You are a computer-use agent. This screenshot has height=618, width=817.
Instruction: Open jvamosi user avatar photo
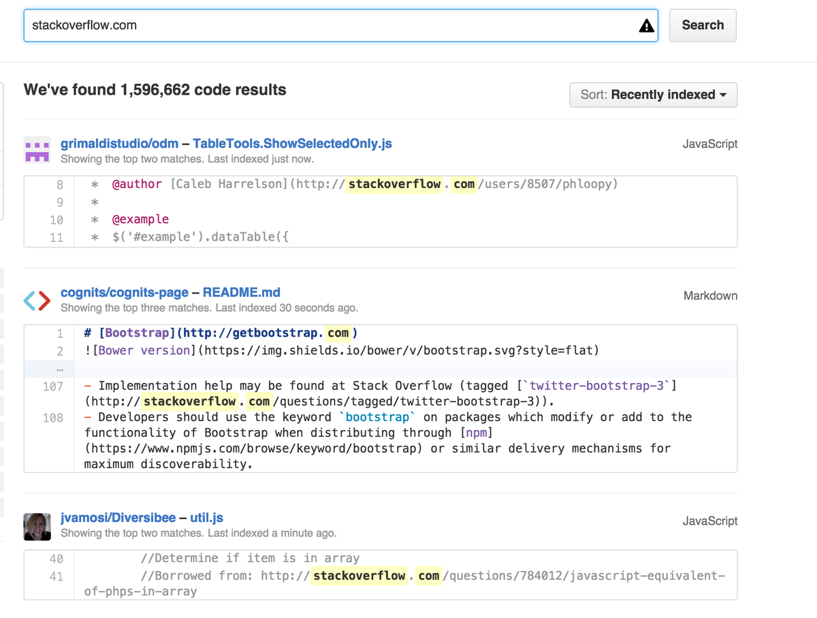point(37,527)
